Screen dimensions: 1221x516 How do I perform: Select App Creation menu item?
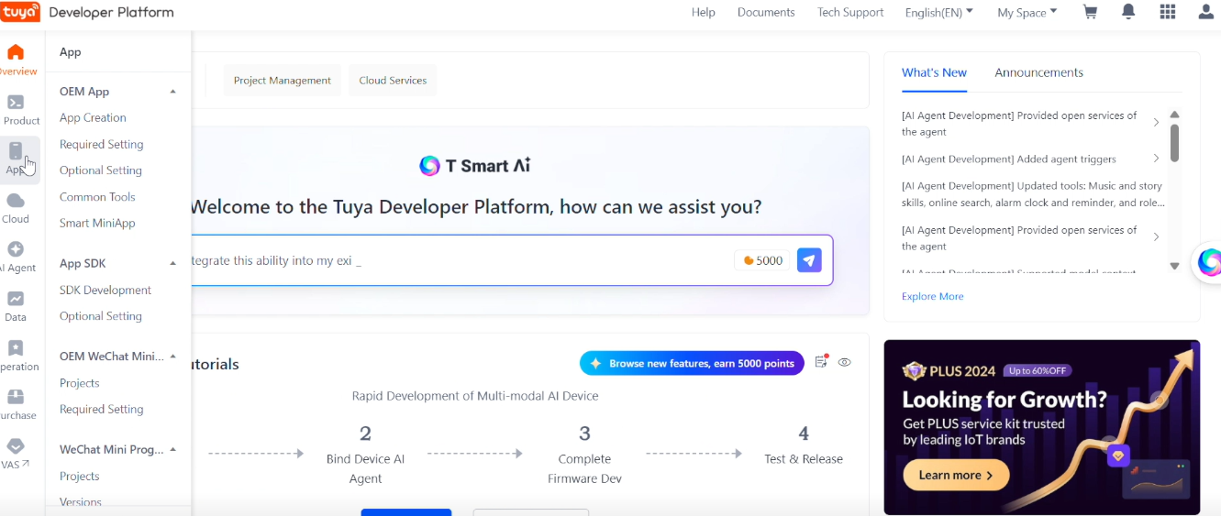pyautogui.click(x=93, y=117)
